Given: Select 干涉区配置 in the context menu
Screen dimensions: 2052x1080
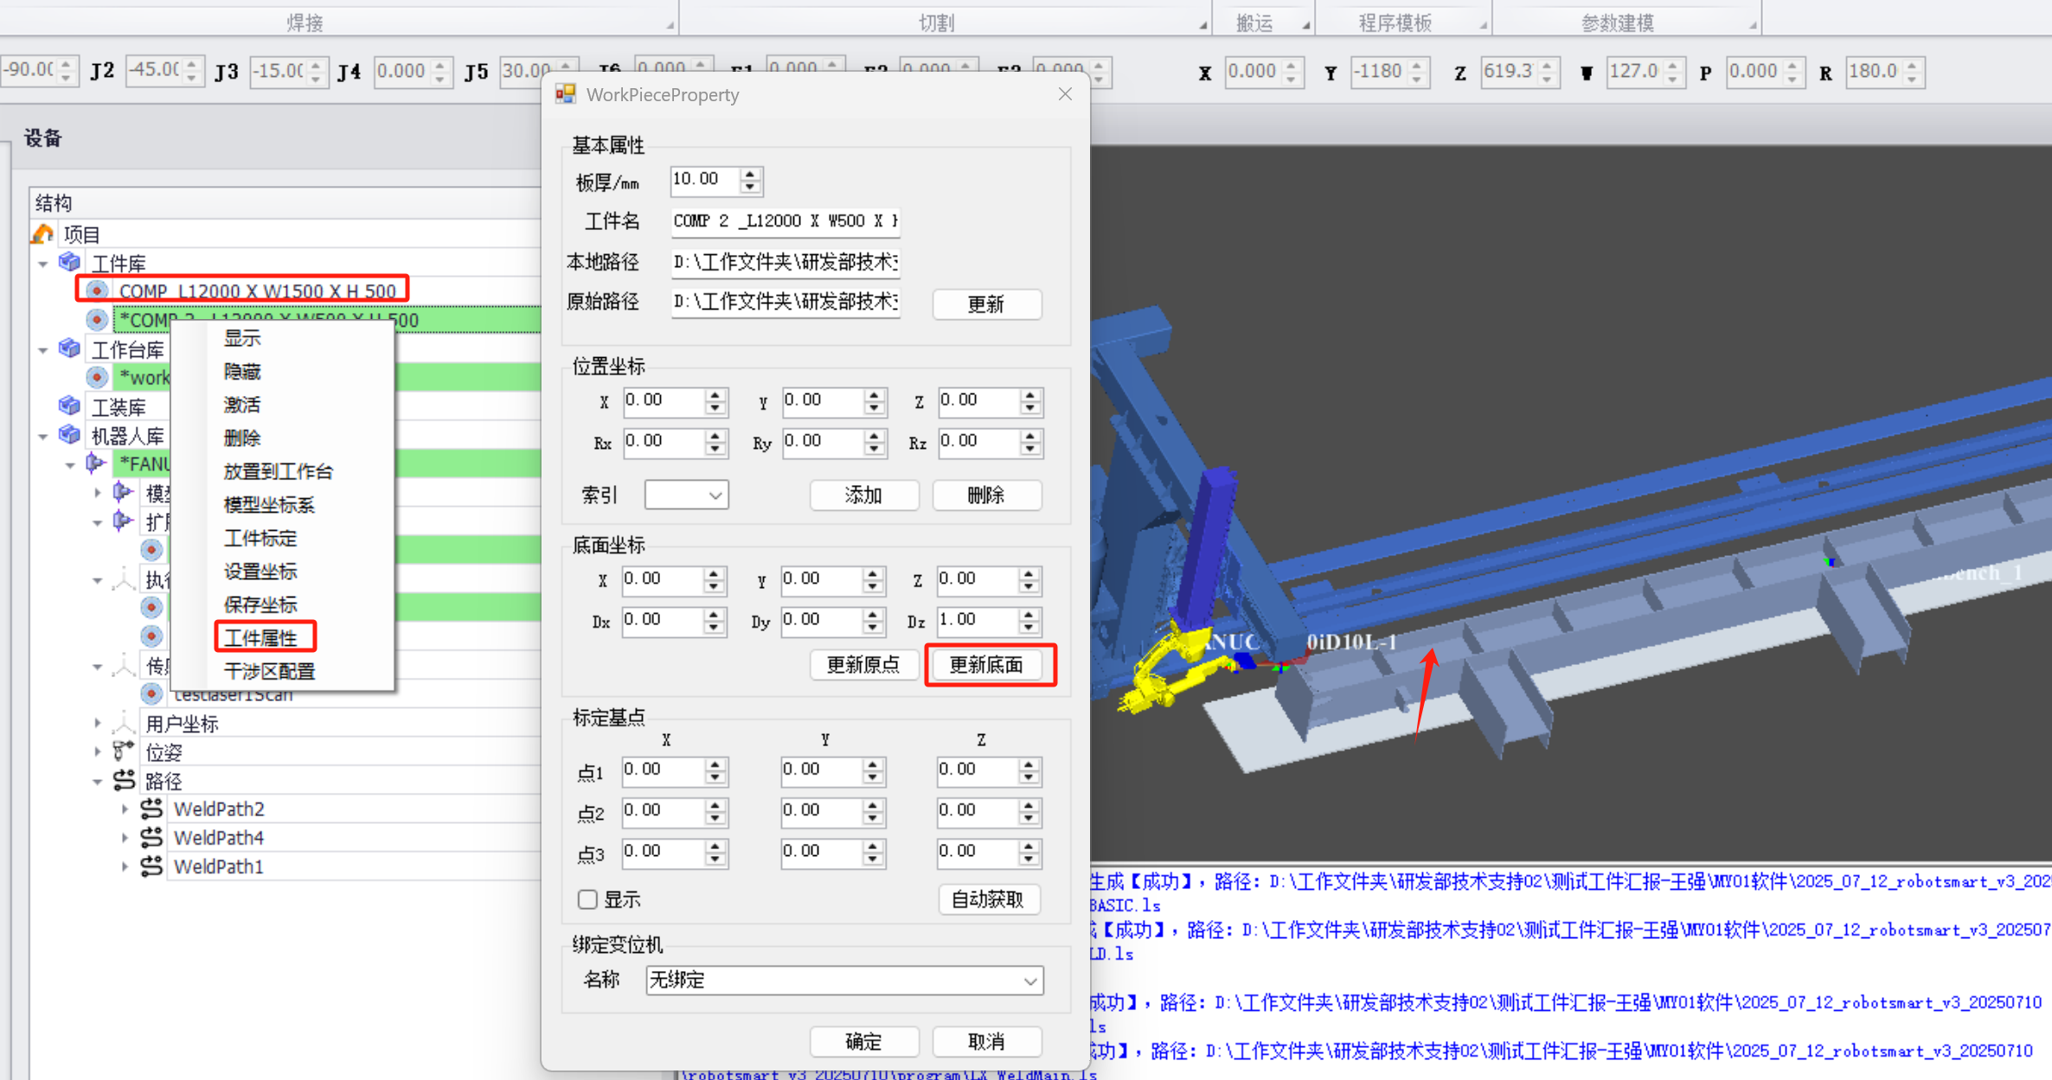Looking at the screenshot, I should point(269,671).
